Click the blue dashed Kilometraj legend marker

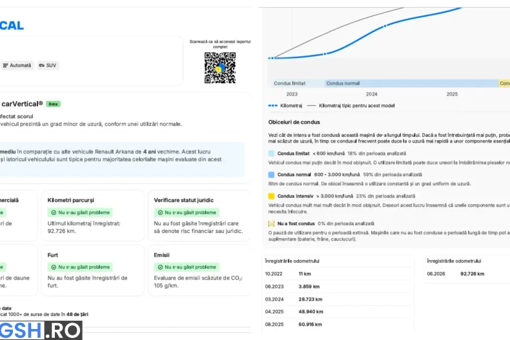tap(272, 106)
